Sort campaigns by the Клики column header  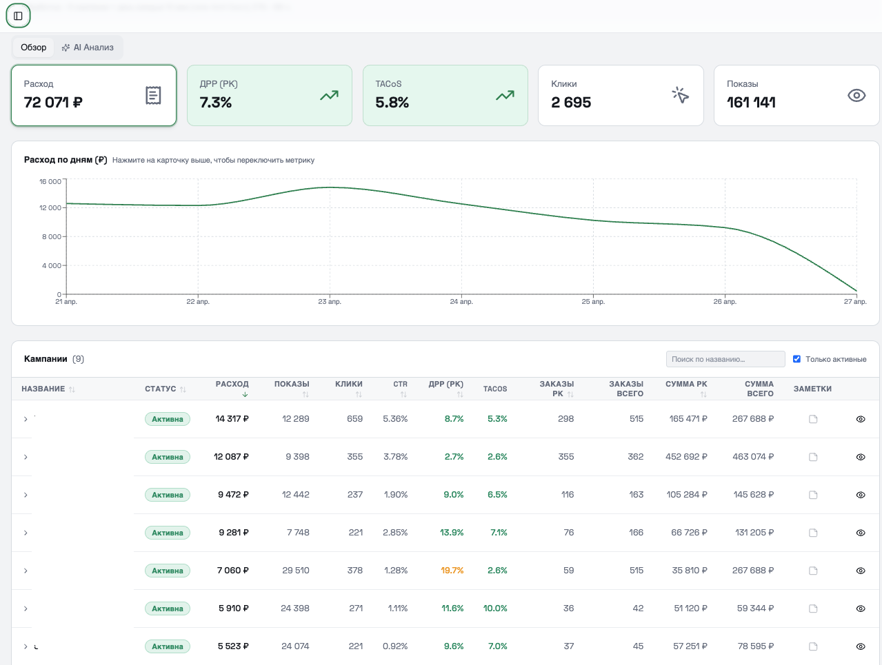click(x=349, y=389)
